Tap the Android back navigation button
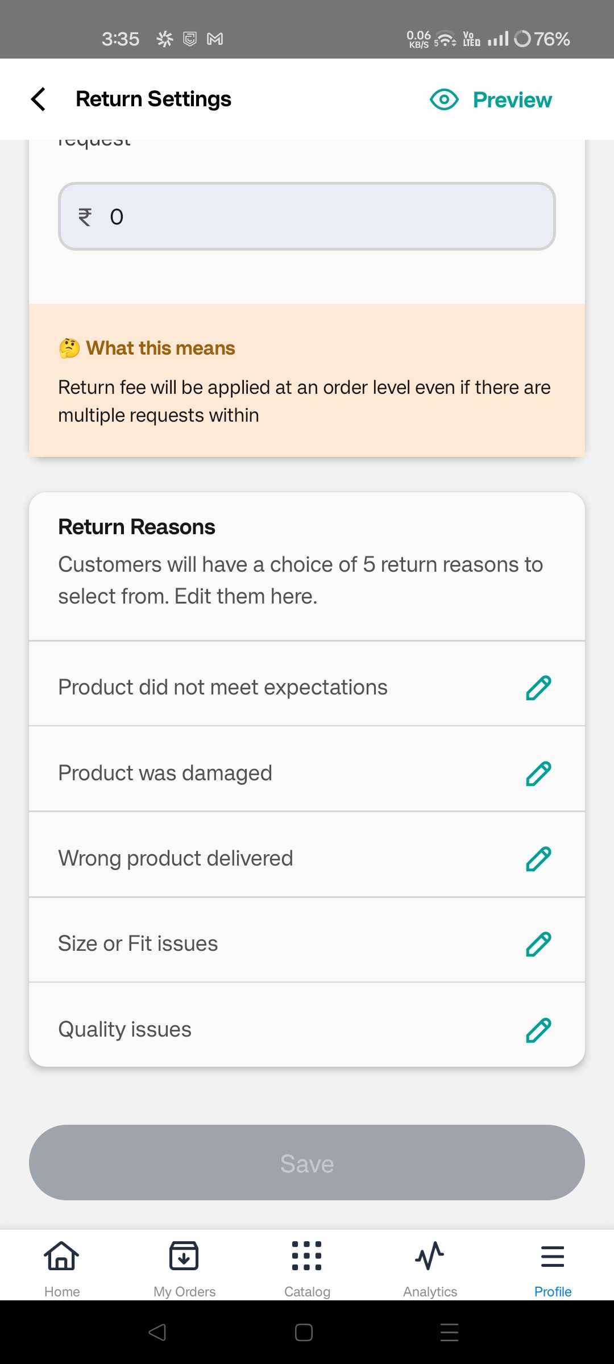614x1364 pixels. pos(157,1332)
